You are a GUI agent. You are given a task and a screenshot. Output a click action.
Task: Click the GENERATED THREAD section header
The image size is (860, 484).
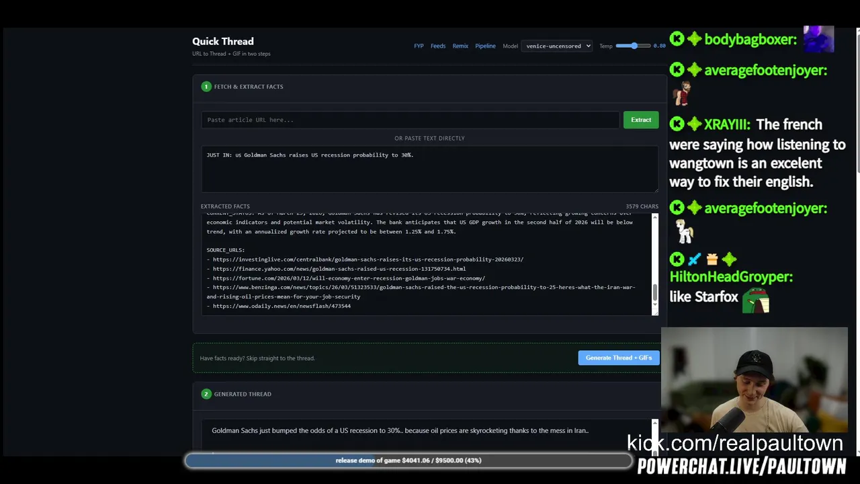(x=243, y=394)
